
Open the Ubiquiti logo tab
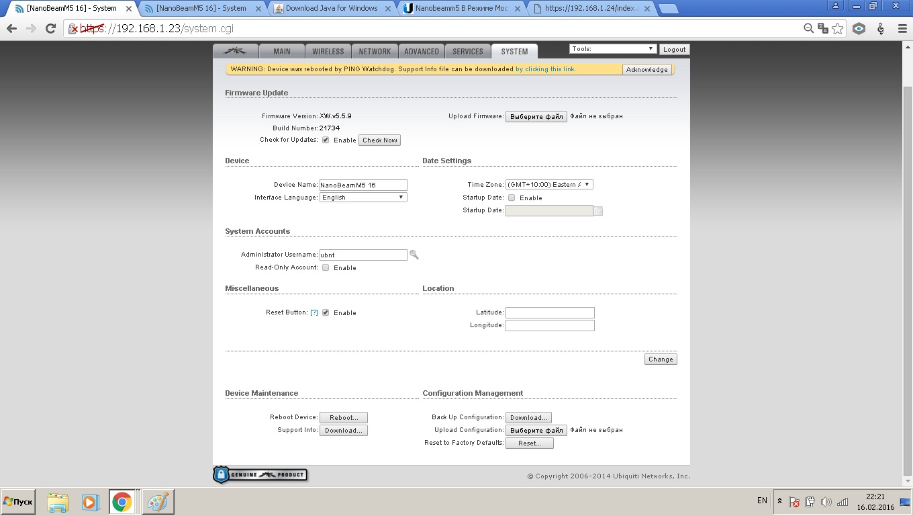(235, 51)
